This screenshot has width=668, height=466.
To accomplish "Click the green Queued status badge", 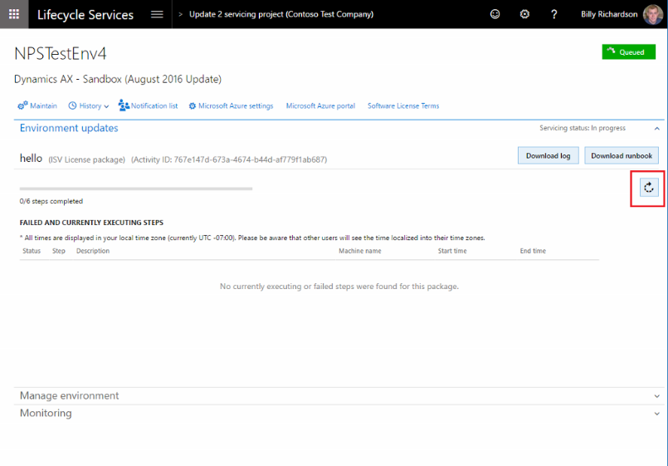I will [x=628, y=52].
